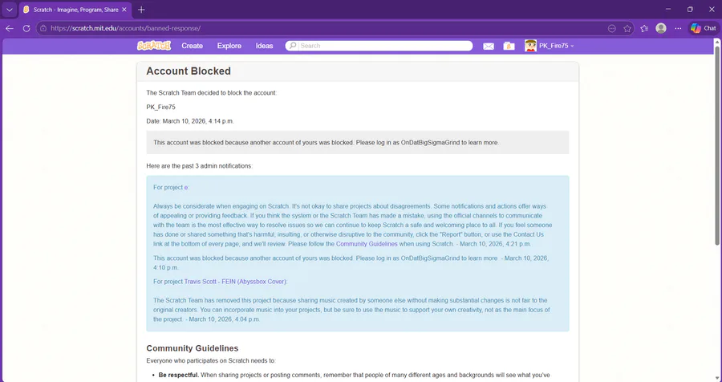View site information lock icon
This screenshot has width=722, height=382.
click(43, 28)
